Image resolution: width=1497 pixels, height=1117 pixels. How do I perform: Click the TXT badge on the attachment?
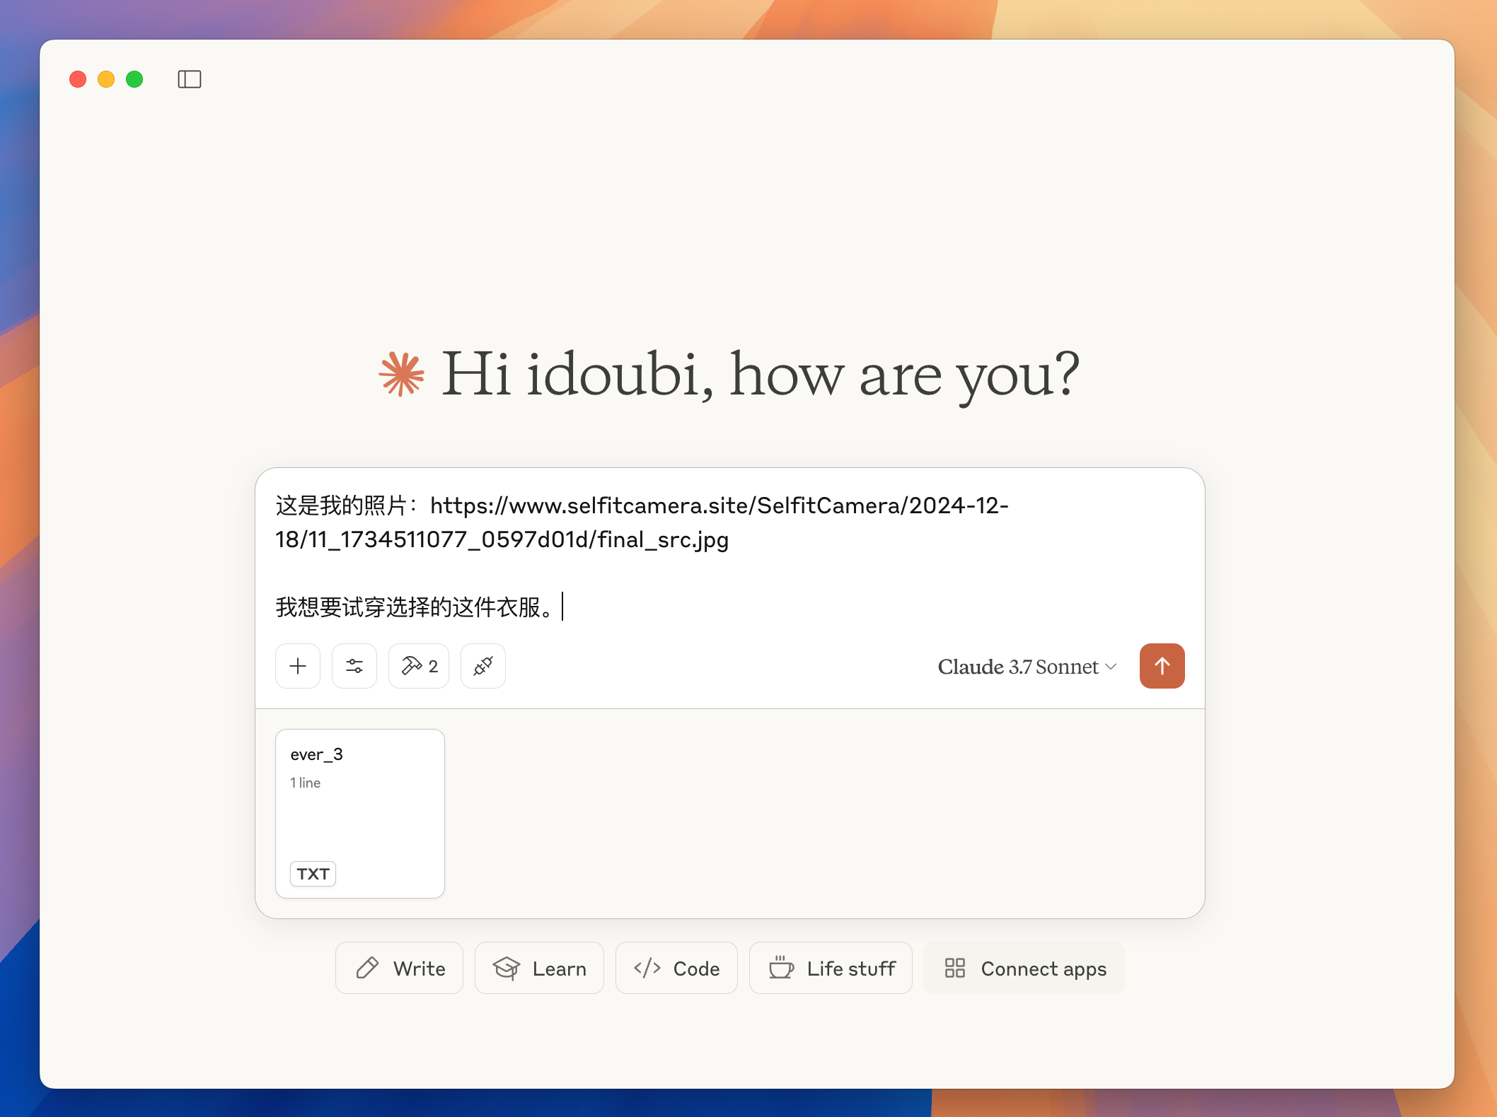(313, 874)
